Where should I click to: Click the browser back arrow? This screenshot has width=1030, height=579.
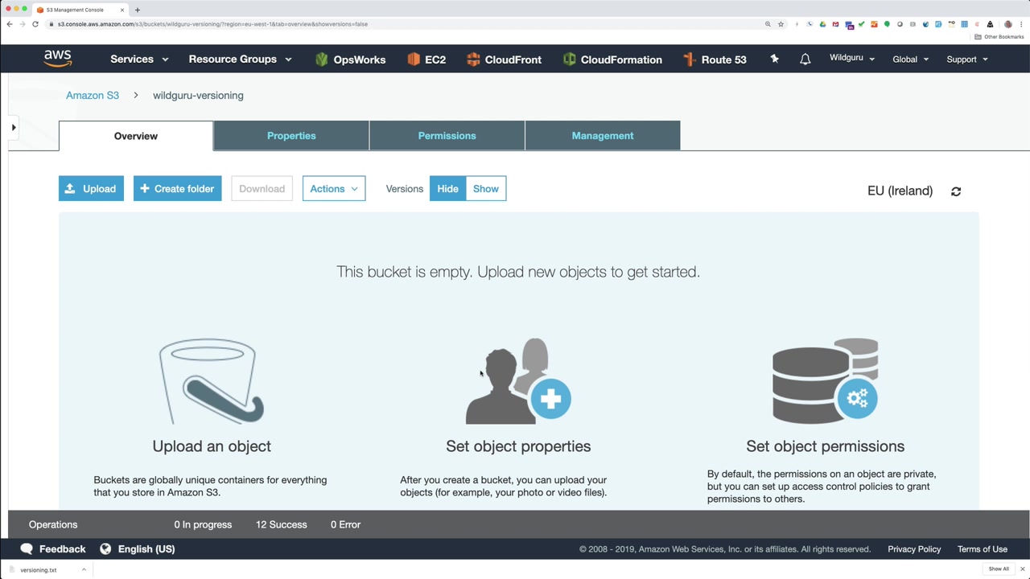pyautogui.click(x=10, y=24)
